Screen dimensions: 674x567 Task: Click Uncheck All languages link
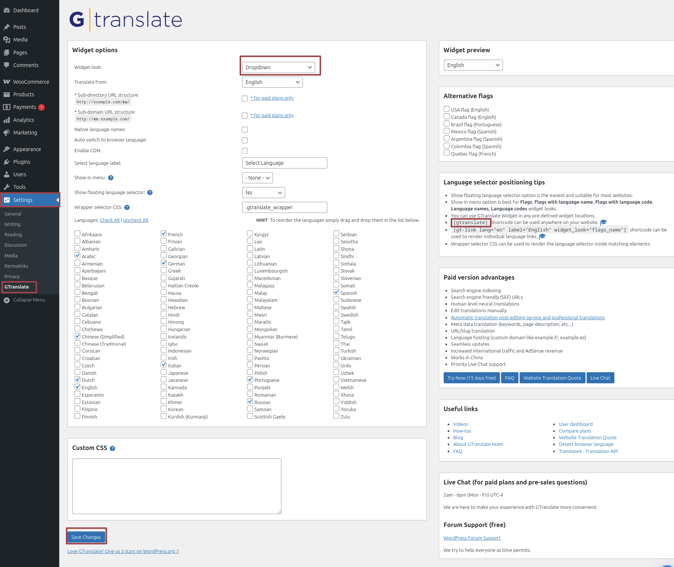[x=136, y=220]
